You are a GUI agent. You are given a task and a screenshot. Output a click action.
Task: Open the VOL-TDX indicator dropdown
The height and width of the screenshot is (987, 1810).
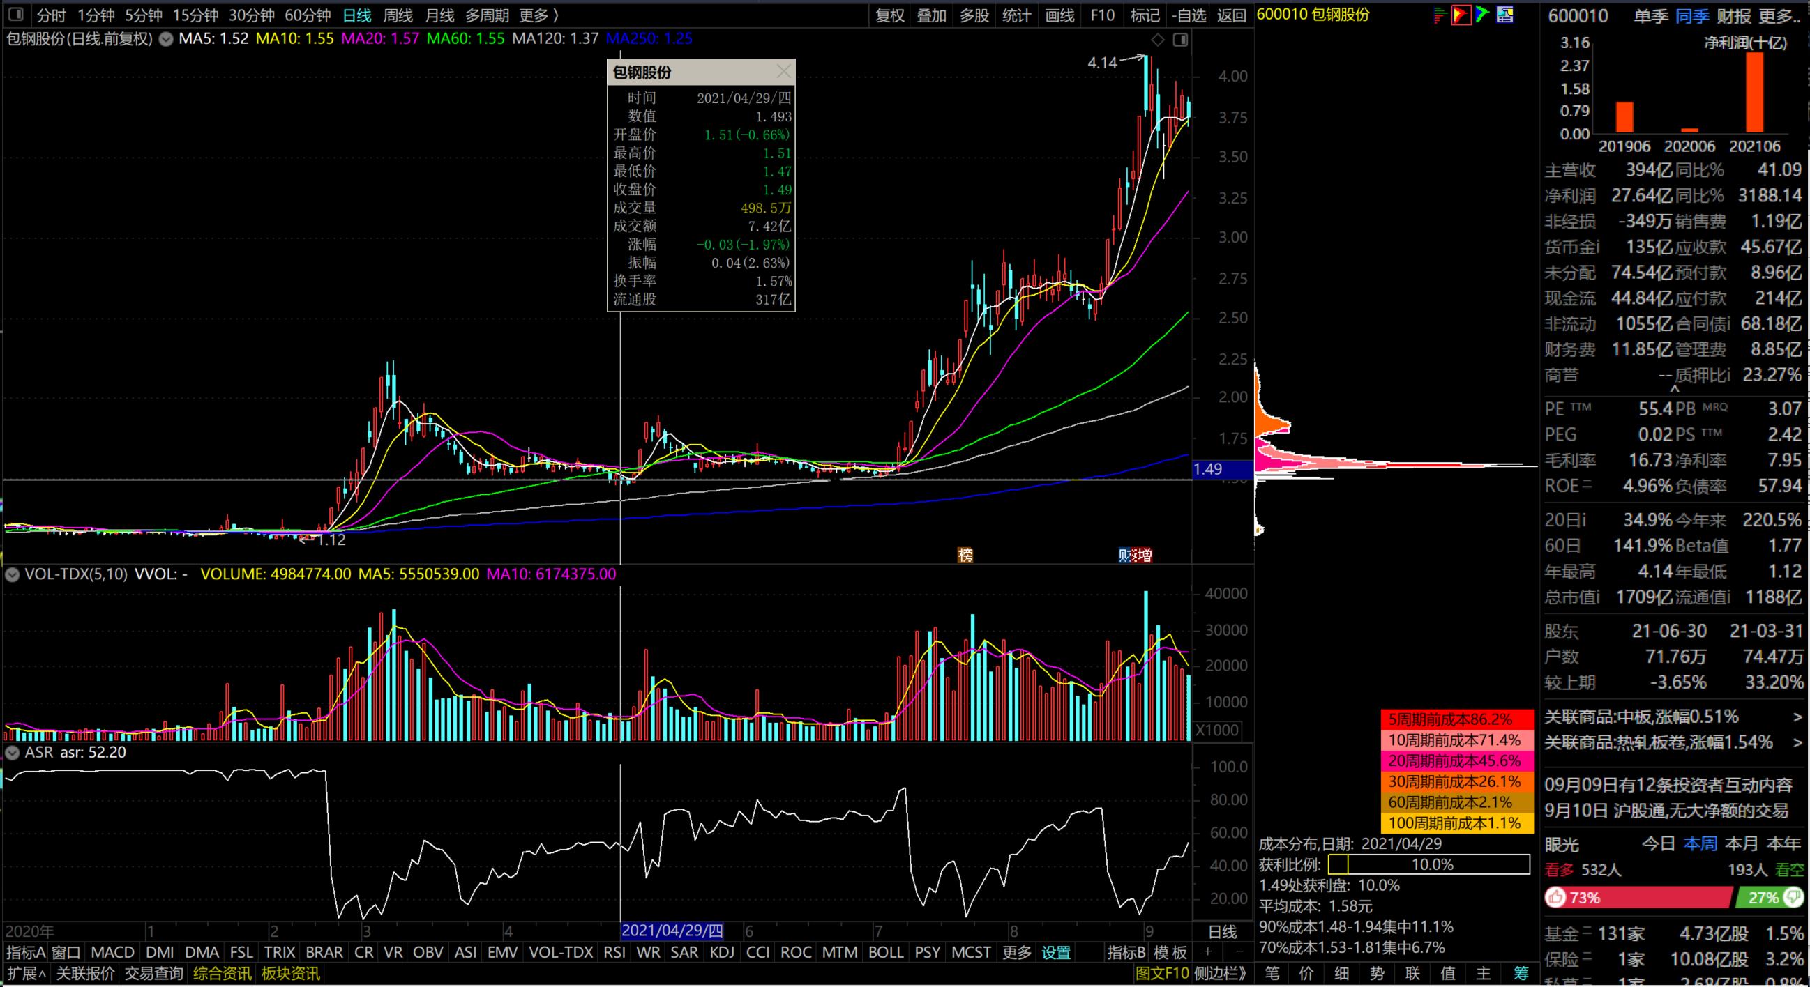[x=12, y=574]
